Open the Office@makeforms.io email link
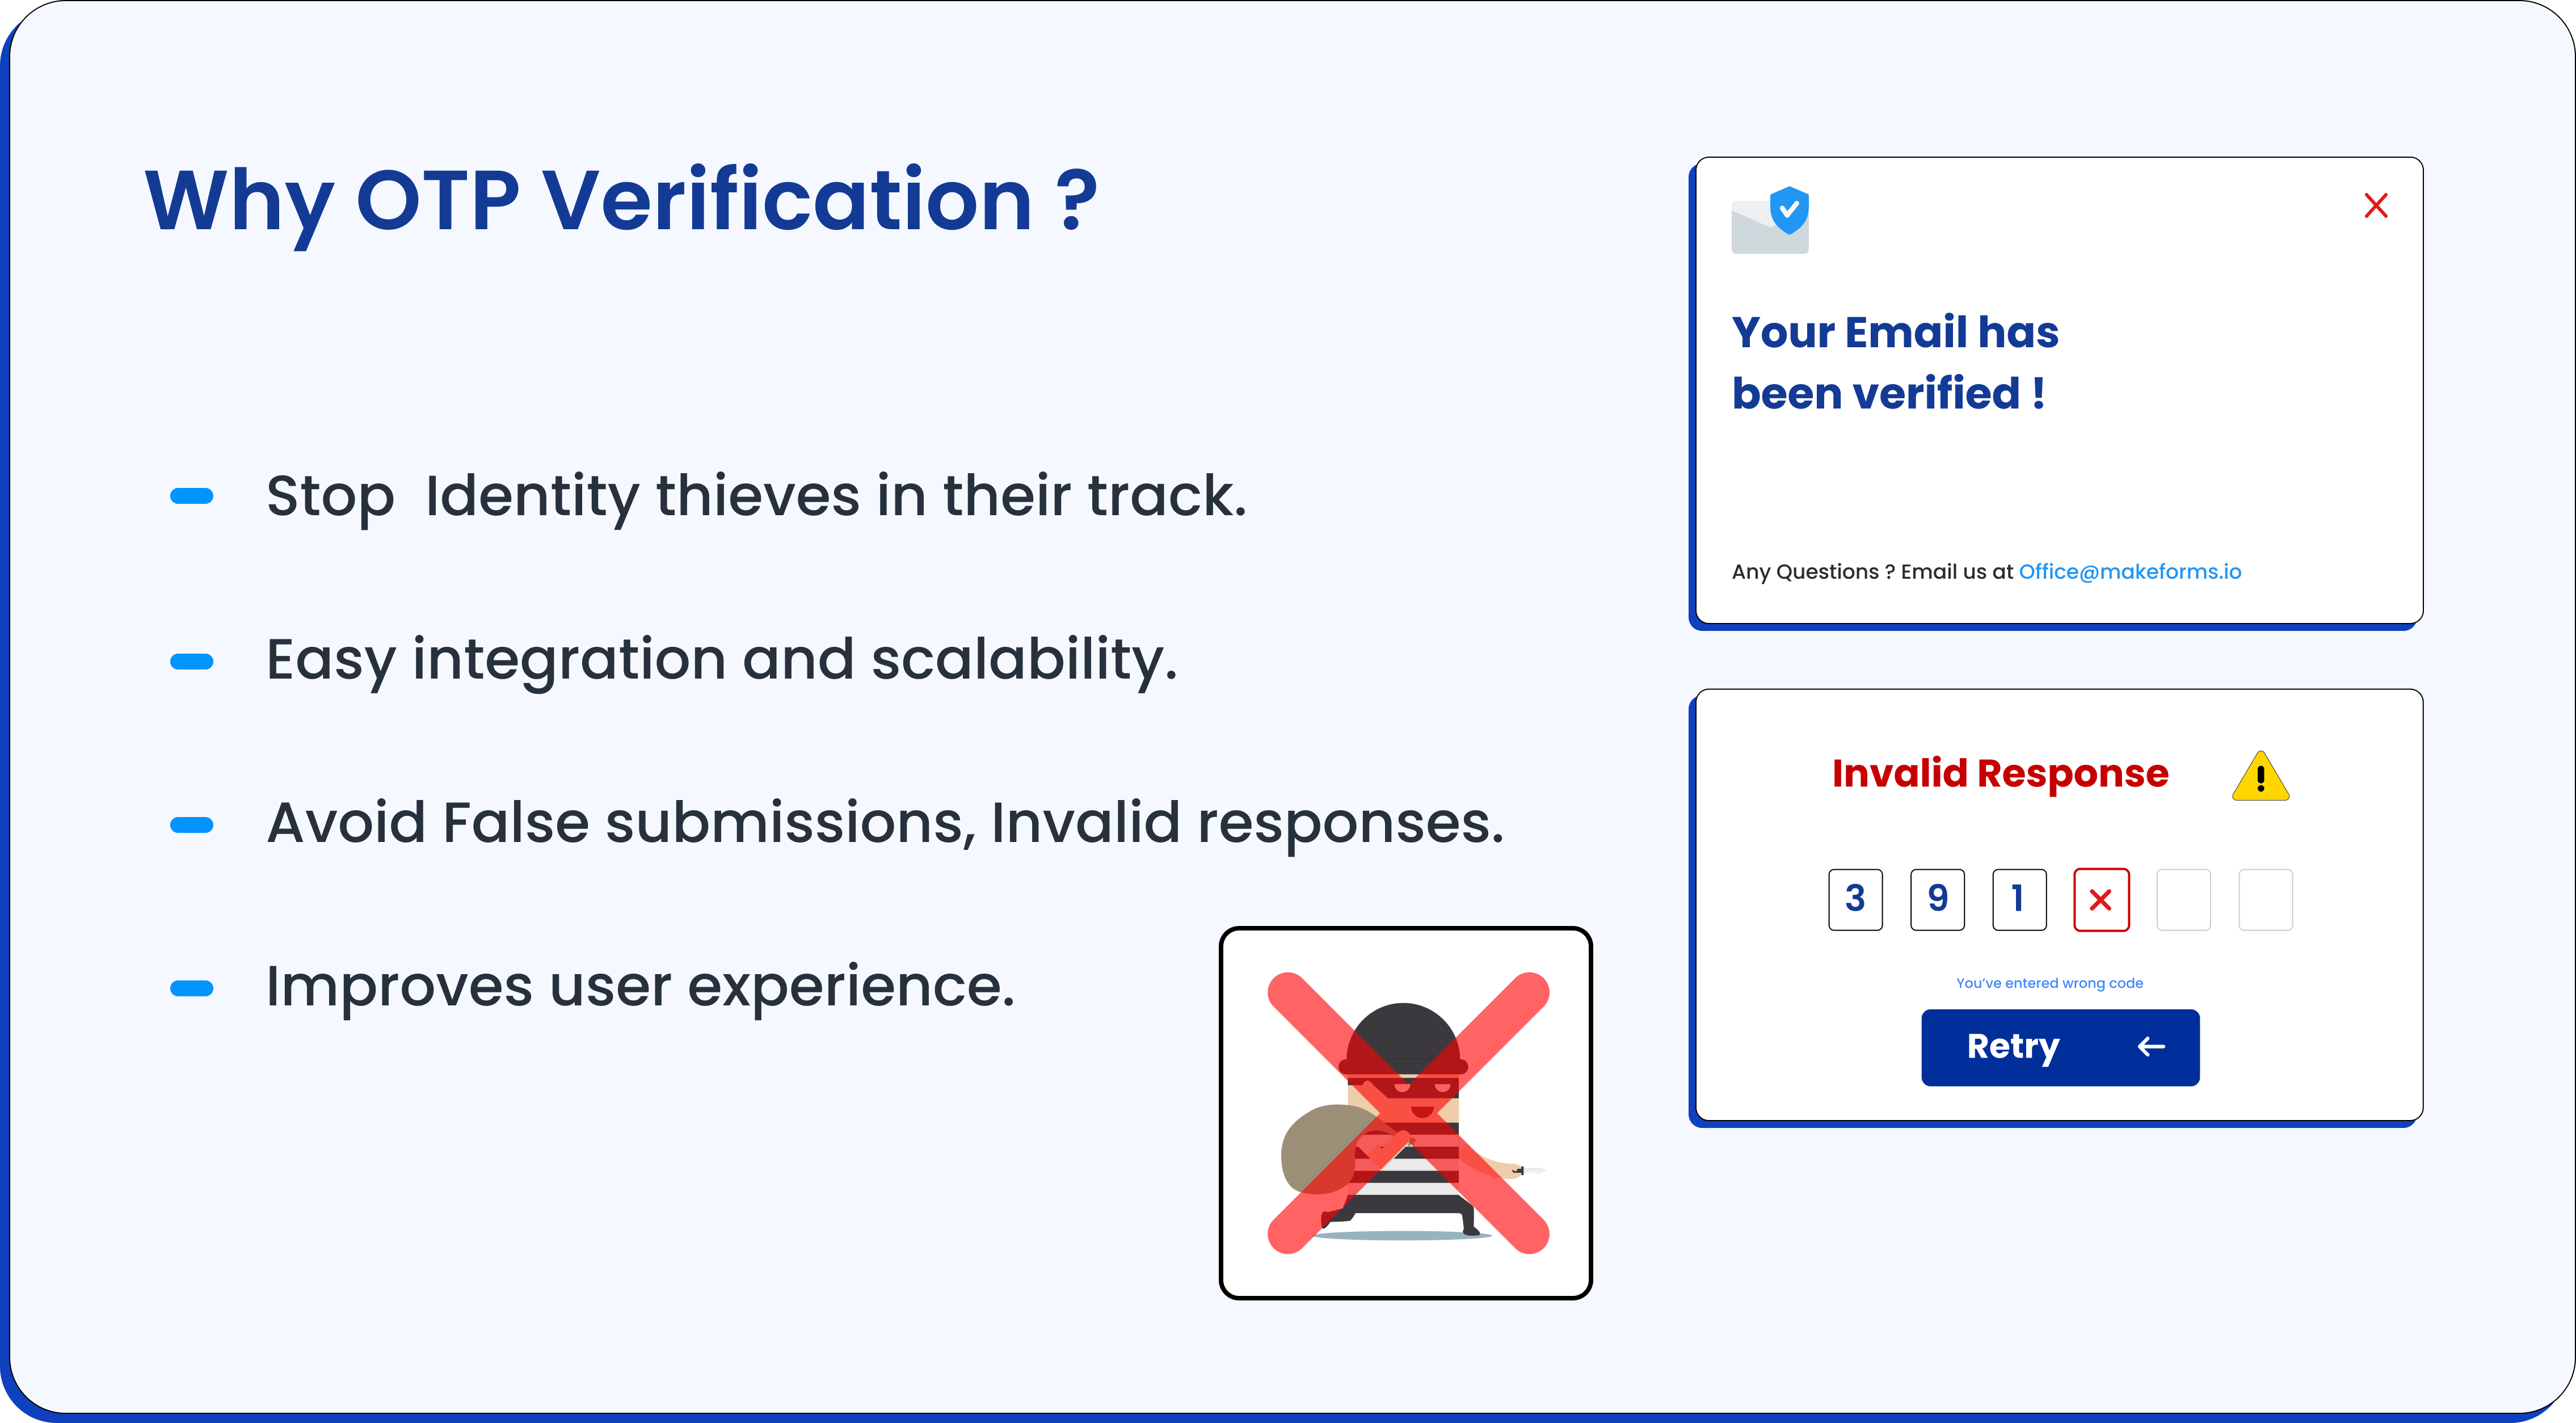This screenshot has height=1423, width=2576. tap(2130, 571)
